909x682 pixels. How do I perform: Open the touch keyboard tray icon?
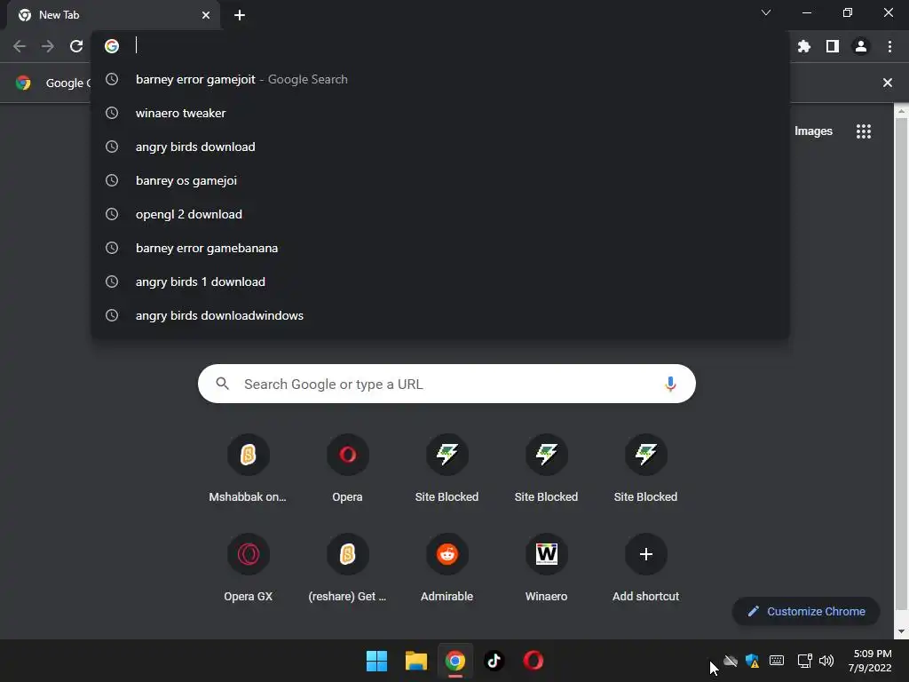pos(777,661)
